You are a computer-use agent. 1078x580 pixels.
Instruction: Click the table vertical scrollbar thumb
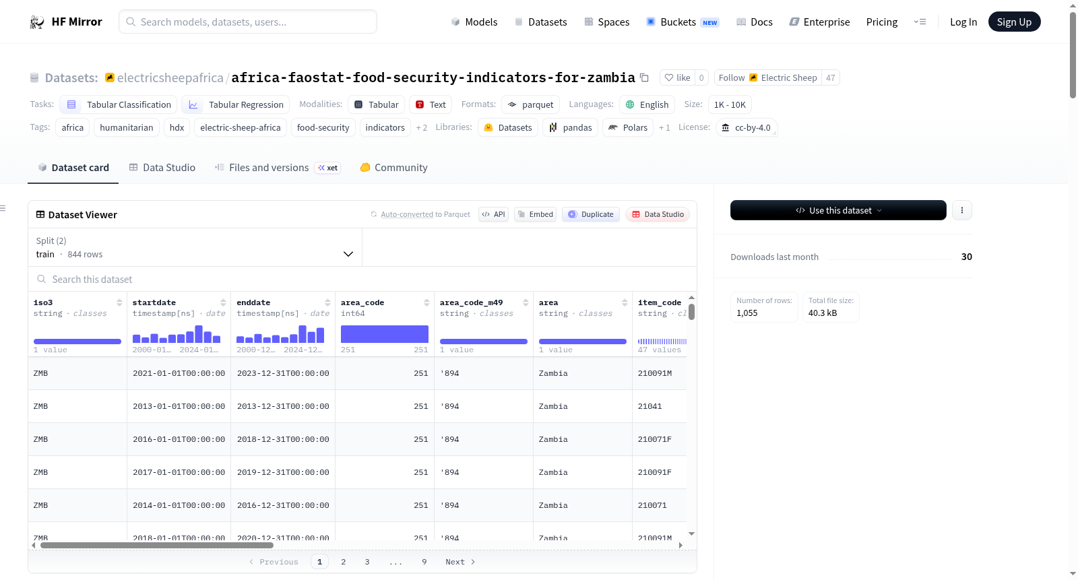point(692,312)
